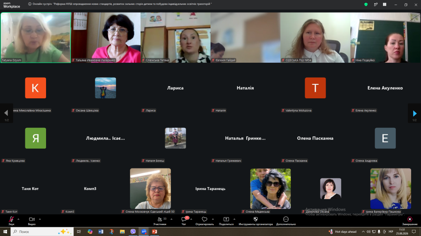The width and height of the screenshot is (421, 236).
Task: Open the Участники participants panel
Action: 160,221
